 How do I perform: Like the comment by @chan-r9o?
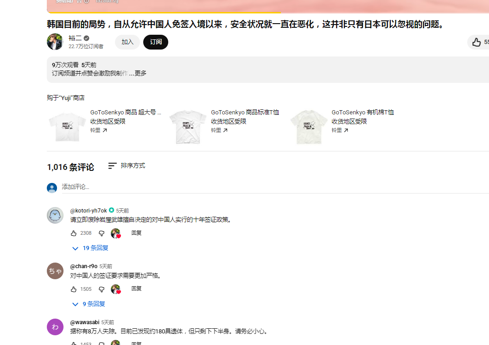[74, 289]
